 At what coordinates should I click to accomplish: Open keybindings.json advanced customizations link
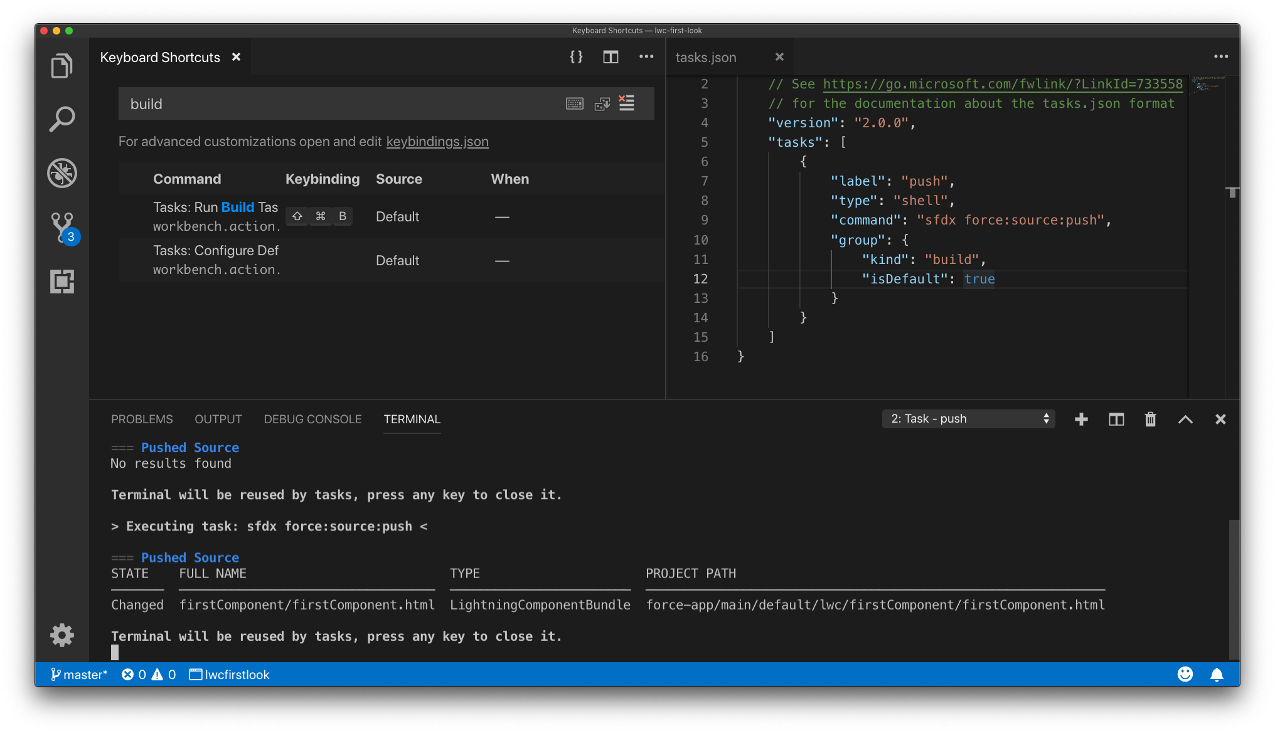pyautogui.click(x=438, y=142)
